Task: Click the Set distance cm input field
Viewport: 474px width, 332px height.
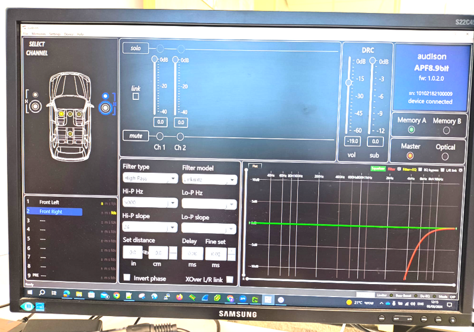Action: tap(158, 253)
